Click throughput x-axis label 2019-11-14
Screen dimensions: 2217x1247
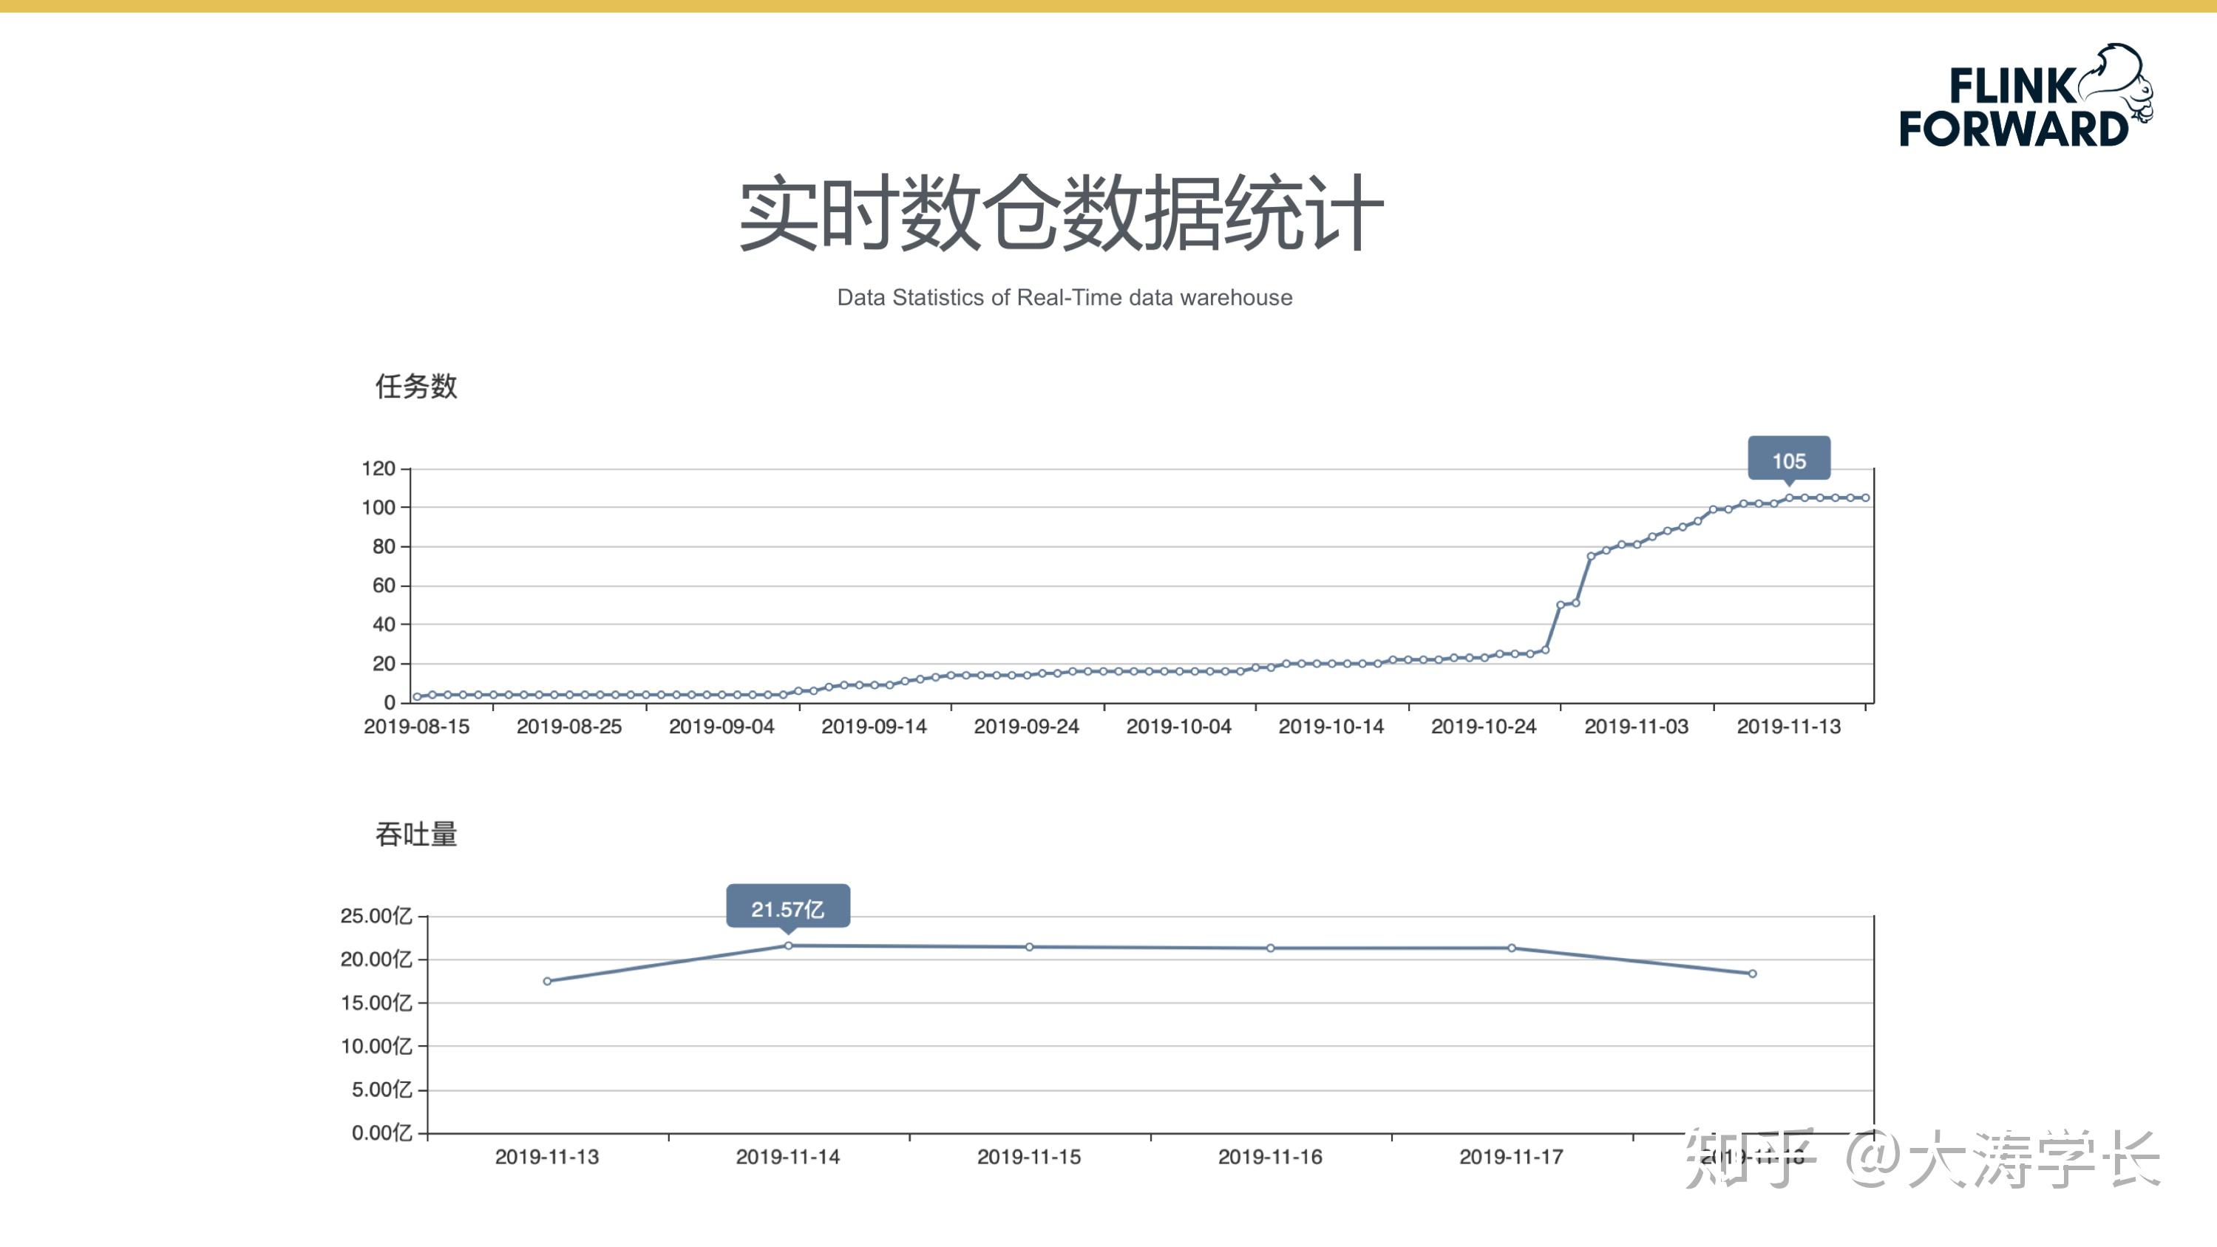[x=787, y=1158]
